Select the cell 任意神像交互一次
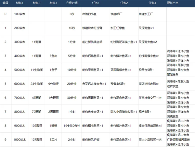The width and height of the screenshot is (195, 147). click(150, 98)
